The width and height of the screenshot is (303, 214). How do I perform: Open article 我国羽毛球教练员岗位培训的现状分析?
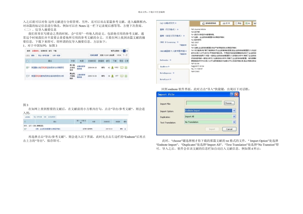point(48,76)
